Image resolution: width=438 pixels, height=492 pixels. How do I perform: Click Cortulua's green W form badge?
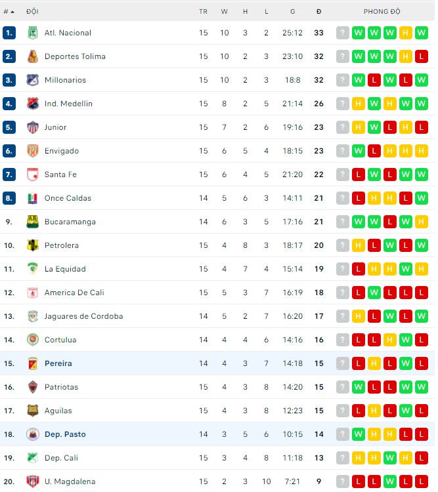pos(406,340)
